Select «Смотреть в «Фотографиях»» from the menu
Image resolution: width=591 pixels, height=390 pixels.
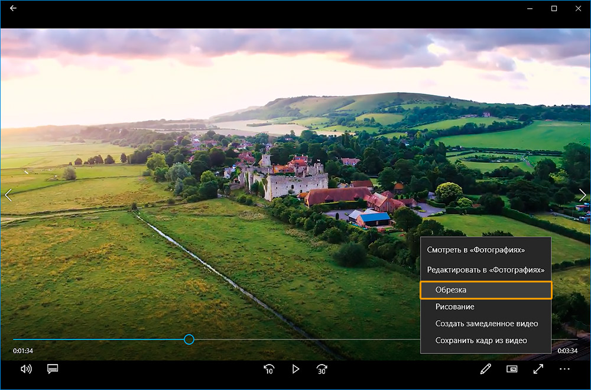[476, 250]
